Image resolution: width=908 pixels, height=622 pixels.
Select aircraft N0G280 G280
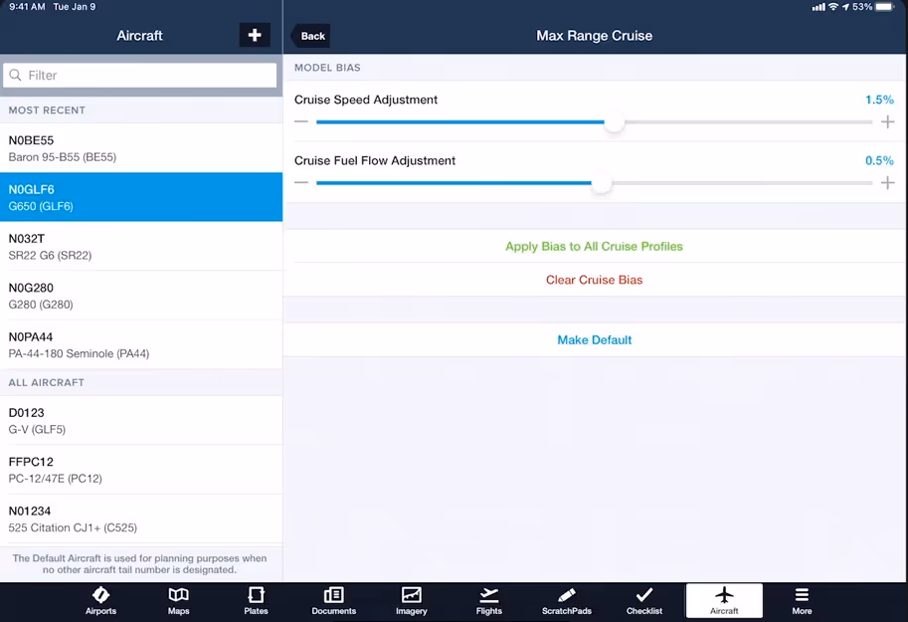(x=141, y=296)
